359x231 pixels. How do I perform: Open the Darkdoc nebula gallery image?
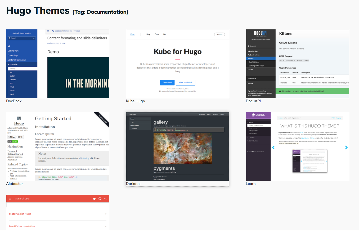(x=183, y=148)
